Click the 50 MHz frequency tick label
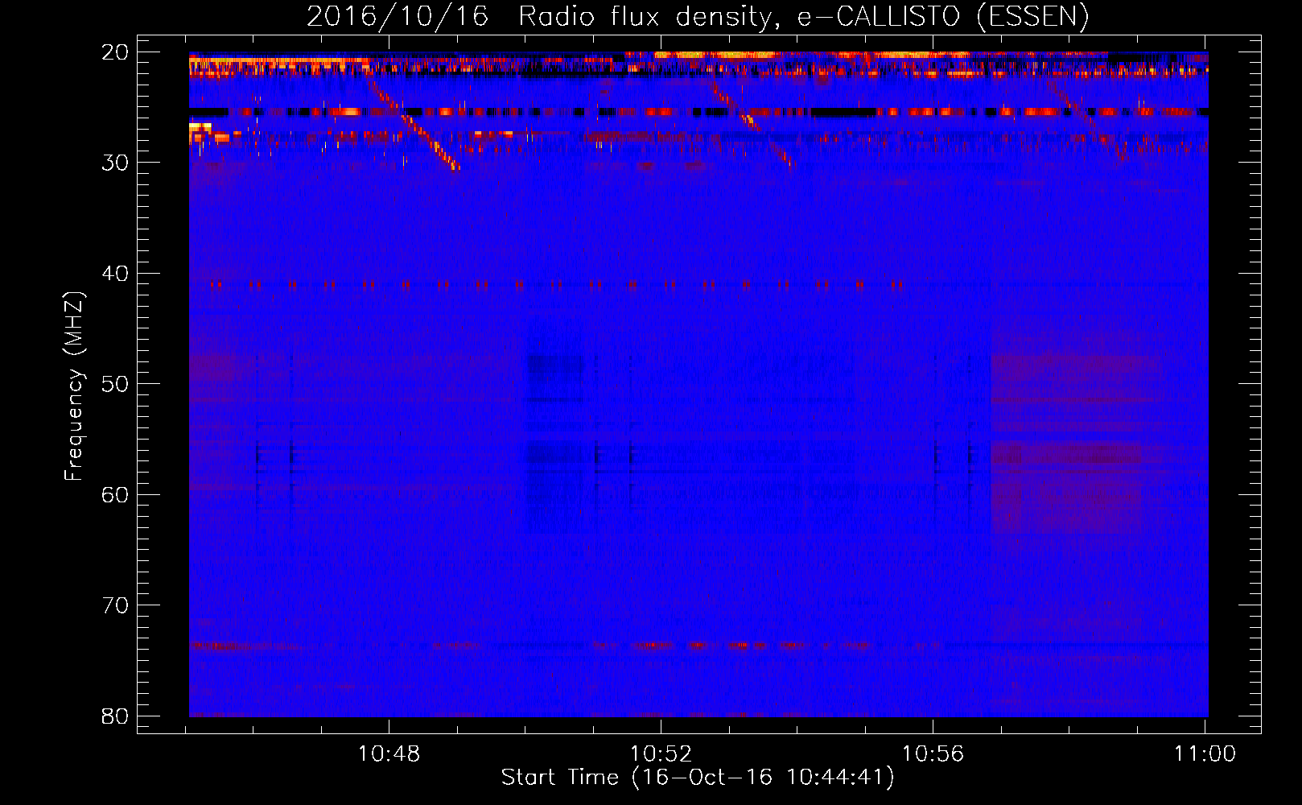Image resolution: width=1302 pixels, height=805 pixels. (115, 384)
